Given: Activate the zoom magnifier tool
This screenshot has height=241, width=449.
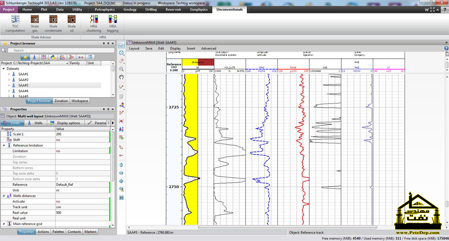Looking at the screenshot, I should coord(121,69).
